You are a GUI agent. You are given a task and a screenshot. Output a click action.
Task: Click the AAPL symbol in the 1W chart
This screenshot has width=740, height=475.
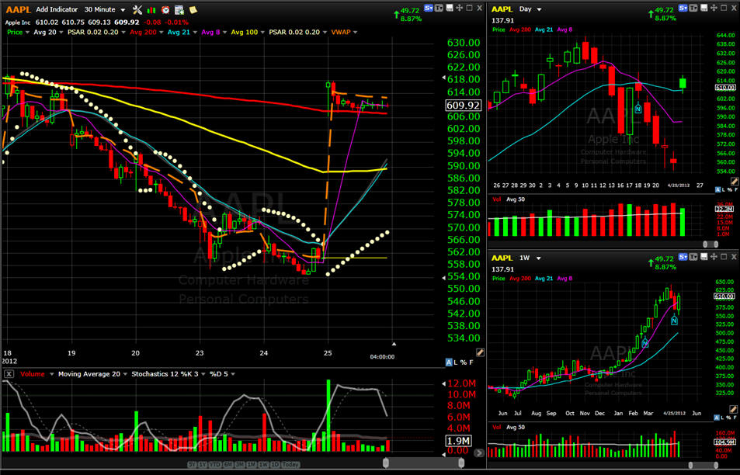point(502,258)
